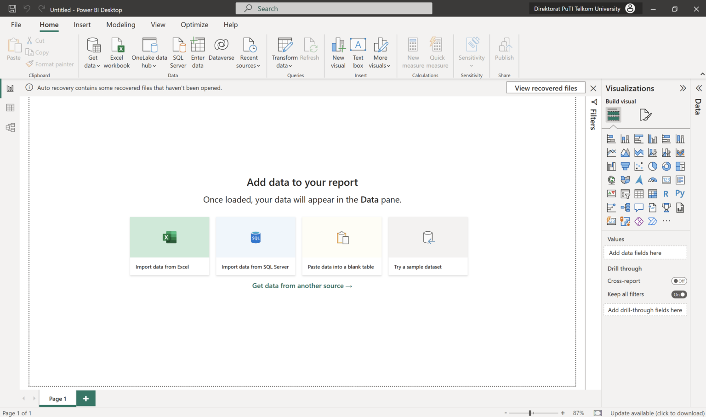Enable Cross-report drill through
This screenshot has height=417, width=706.
point(679,281)
